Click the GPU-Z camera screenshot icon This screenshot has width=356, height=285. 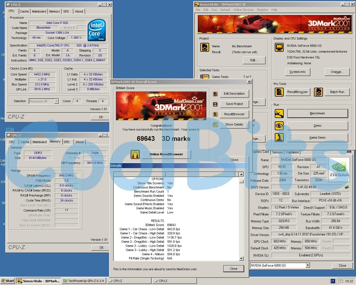[349, 152]
